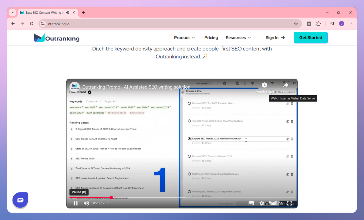Mute the browser tab audio icon
The height and width of the screenshot is (220, 364).
coord(67,13)
